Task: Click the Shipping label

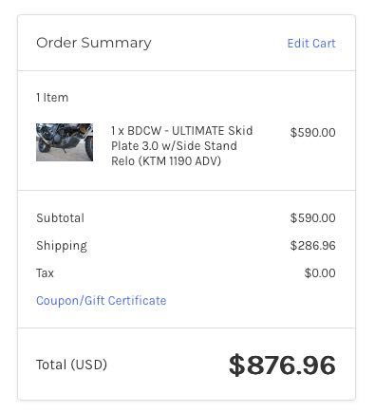Action: [62, 246]
